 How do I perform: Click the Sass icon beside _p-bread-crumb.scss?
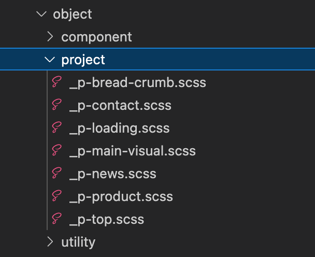[56, 83]
